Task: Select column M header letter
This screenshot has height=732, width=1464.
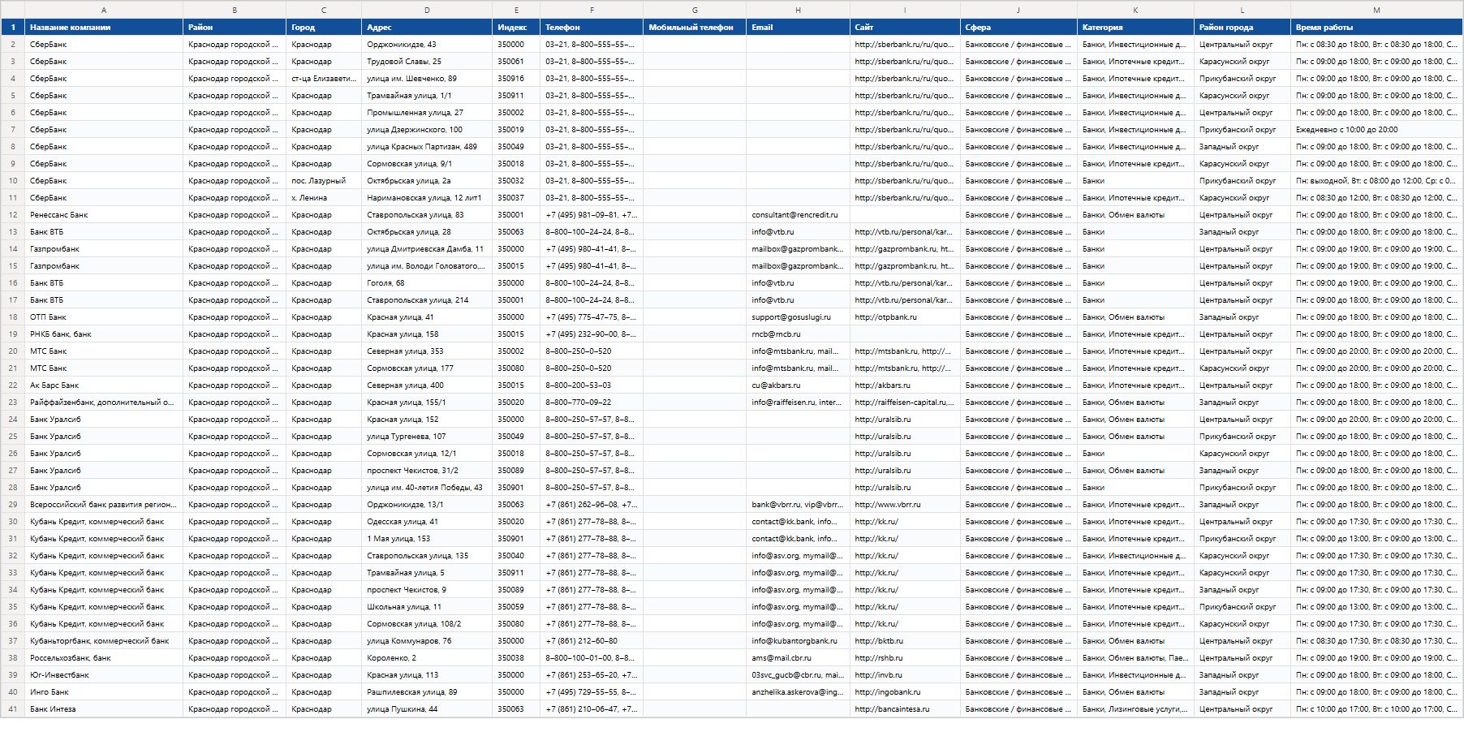Action: pos(1376,10)
